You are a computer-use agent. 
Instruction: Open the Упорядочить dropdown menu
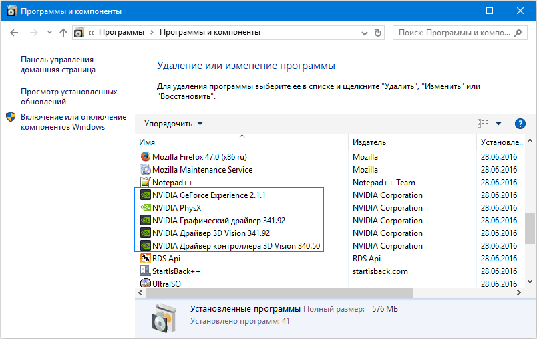tap(173, 124)
